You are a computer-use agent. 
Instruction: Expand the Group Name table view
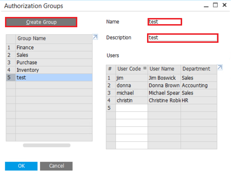[x=95, y=37]
